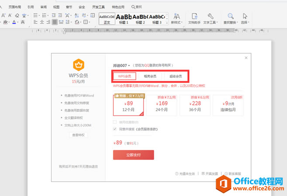The width and height of the screenshot is (287, 196).
Task: Align paragraph text to the left
Action: click(35, 22)
